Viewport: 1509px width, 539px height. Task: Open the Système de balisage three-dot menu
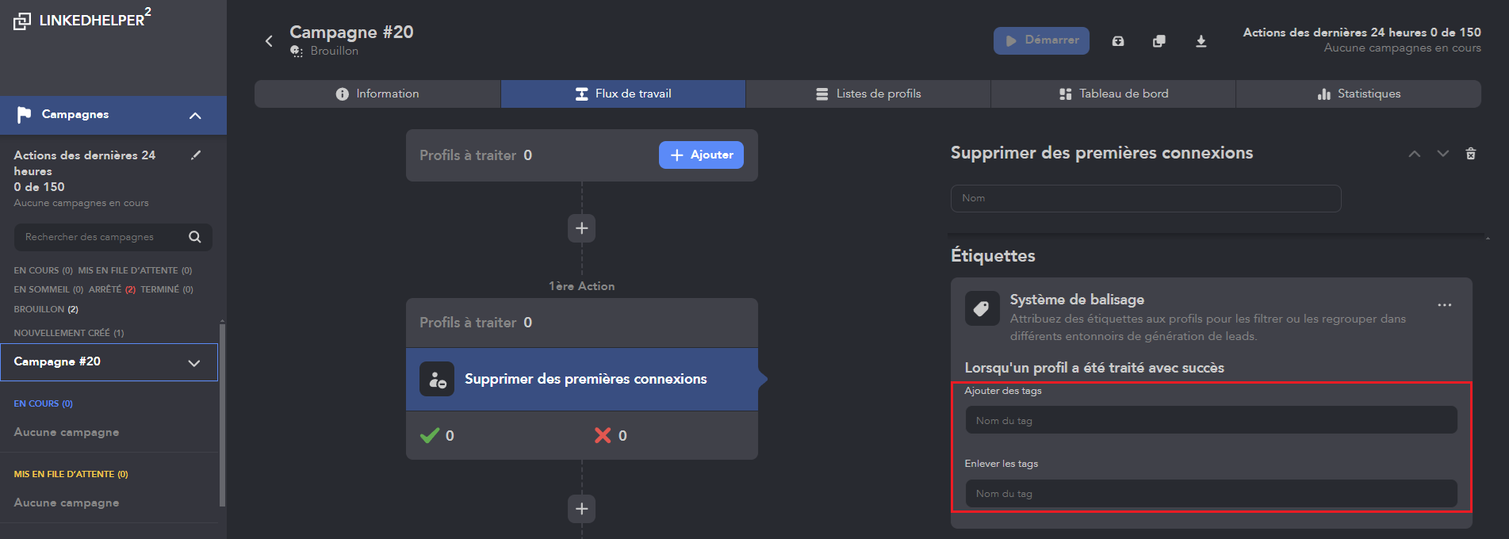point(1445,305)
